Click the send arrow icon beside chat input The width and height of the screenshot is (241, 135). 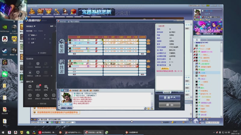pyautogui.click(x=145, y=108)
